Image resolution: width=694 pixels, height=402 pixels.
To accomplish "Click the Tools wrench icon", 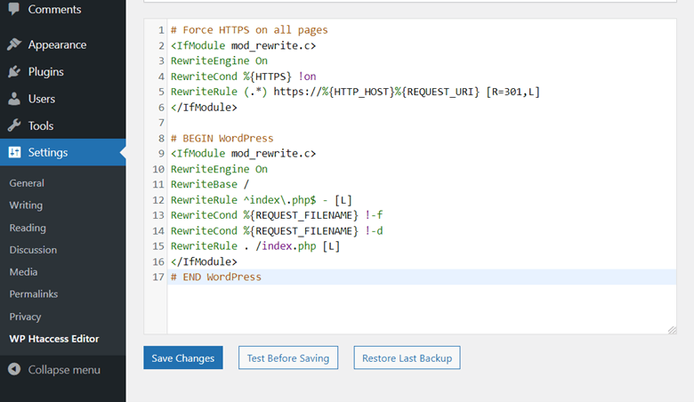I will 14,125.
